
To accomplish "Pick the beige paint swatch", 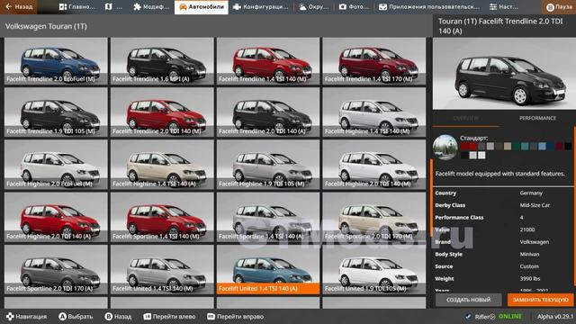I will click(x=508, y=146).
